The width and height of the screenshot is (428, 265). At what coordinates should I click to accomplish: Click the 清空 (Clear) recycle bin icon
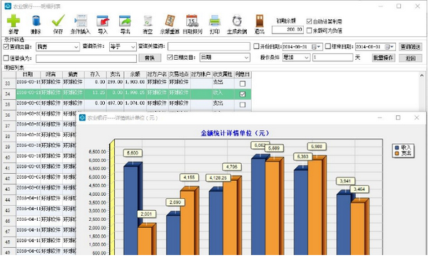tap(148, 21)
